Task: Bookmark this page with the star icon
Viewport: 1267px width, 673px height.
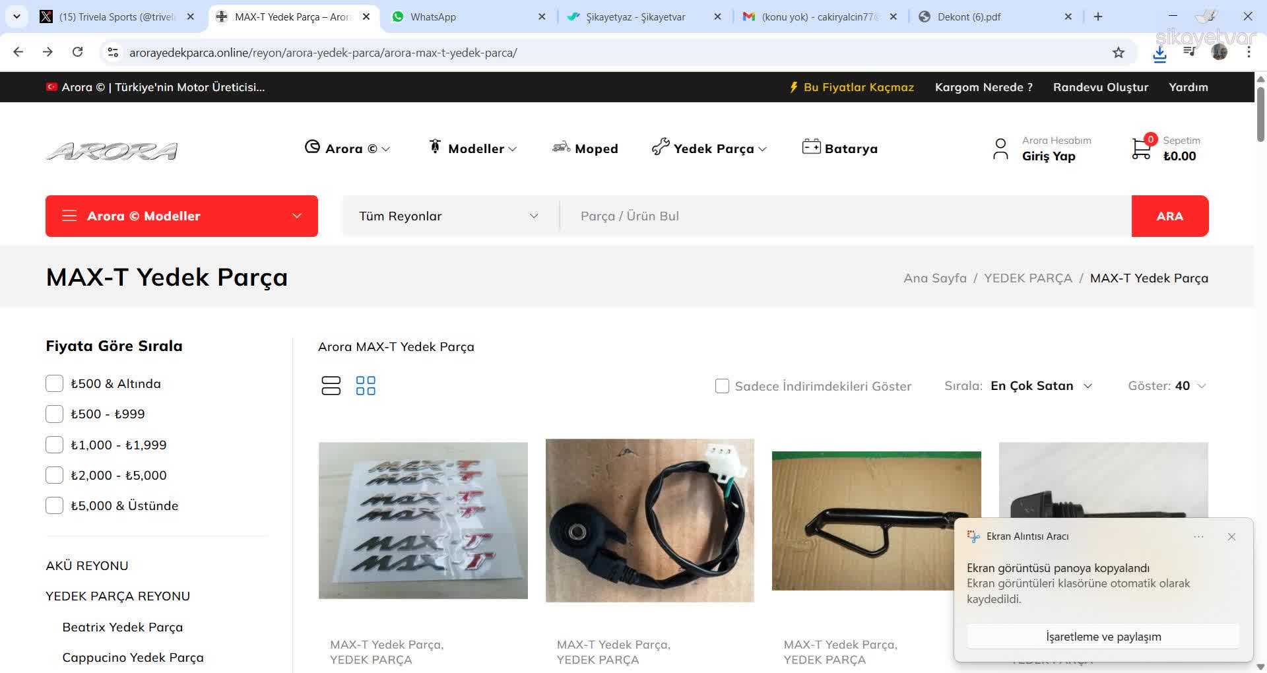Action: (1118, 53)
